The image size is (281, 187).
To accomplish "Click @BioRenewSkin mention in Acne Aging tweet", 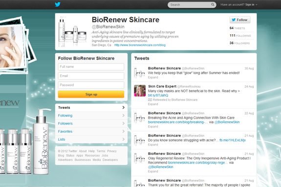I will pyautogui.click(x=227, y=122).
